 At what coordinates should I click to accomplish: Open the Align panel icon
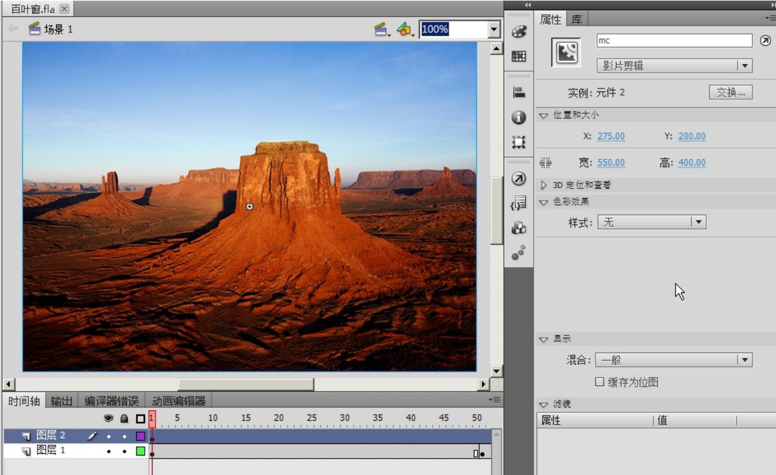(519, 92)
